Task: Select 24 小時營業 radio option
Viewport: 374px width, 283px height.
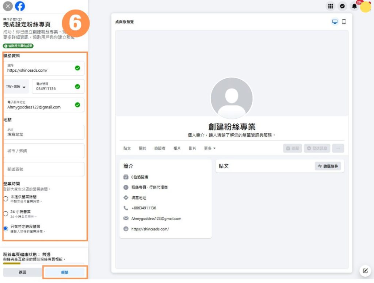Action: pyautogui.click(x=5, y=213)
